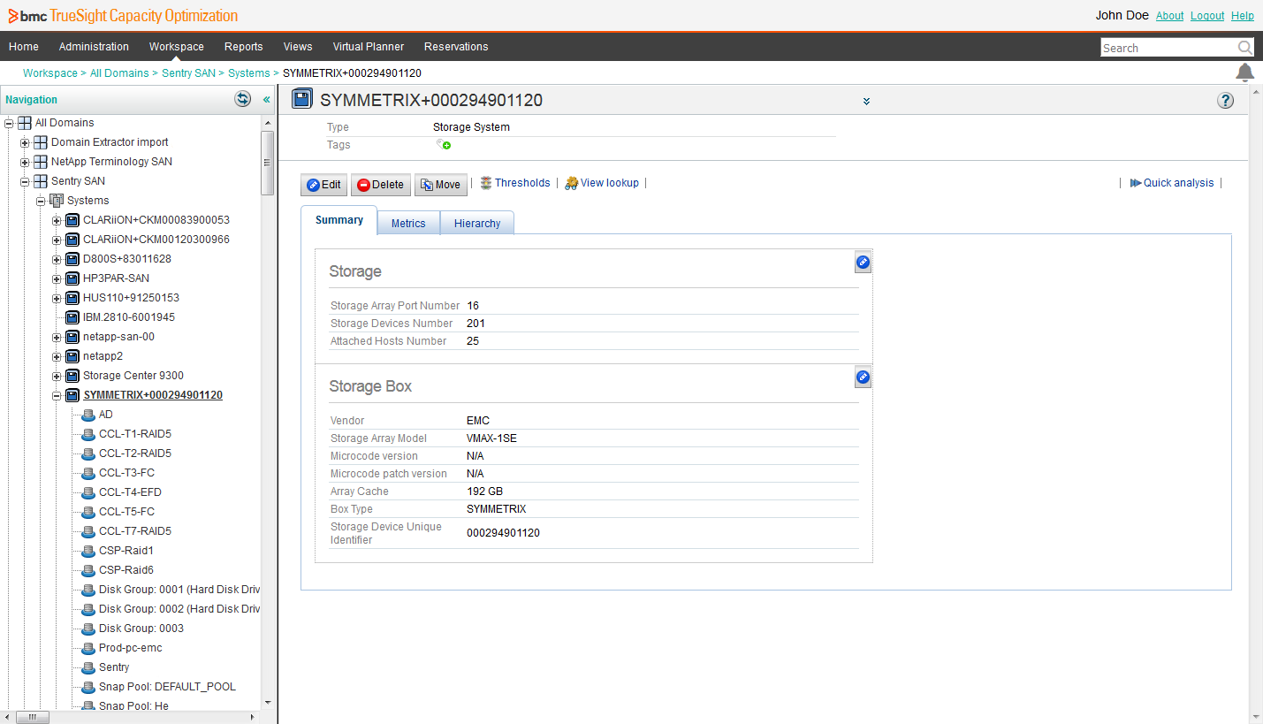Click the All Domains grid icon
1263x724 pixels.
[25, 123]
